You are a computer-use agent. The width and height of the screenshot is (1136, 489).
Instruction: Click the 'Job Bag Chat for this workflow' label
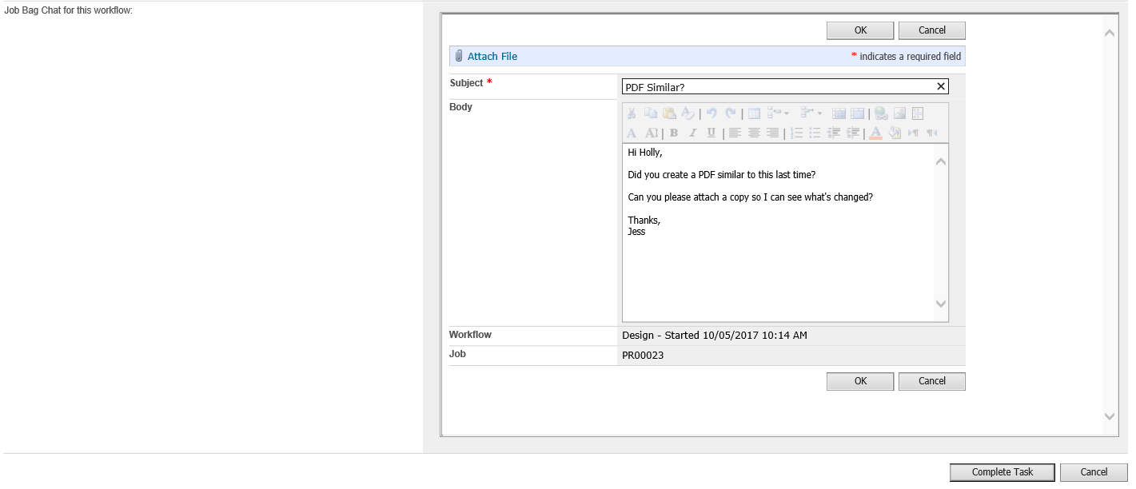[69, 11]
